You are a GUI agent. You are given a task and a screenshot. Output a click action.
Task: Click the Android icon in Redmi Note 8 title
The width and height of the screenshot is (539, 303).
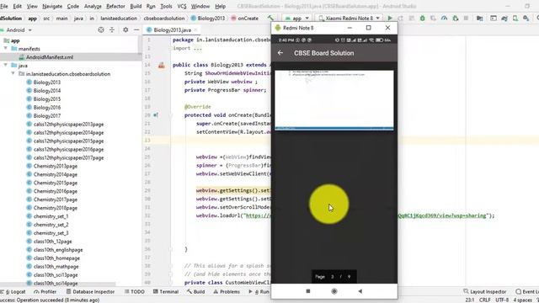coord(278,28)
